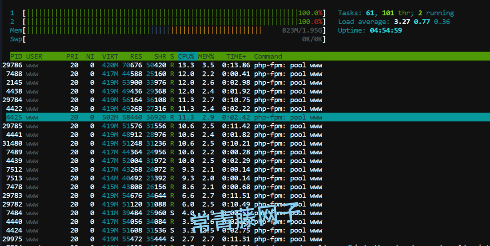Click the USER column header

tap(34, 57)
